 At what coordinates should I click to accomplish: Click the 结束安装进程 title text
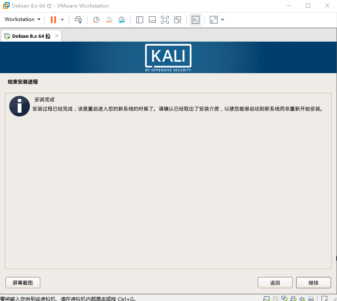click(x=23, y=82)
